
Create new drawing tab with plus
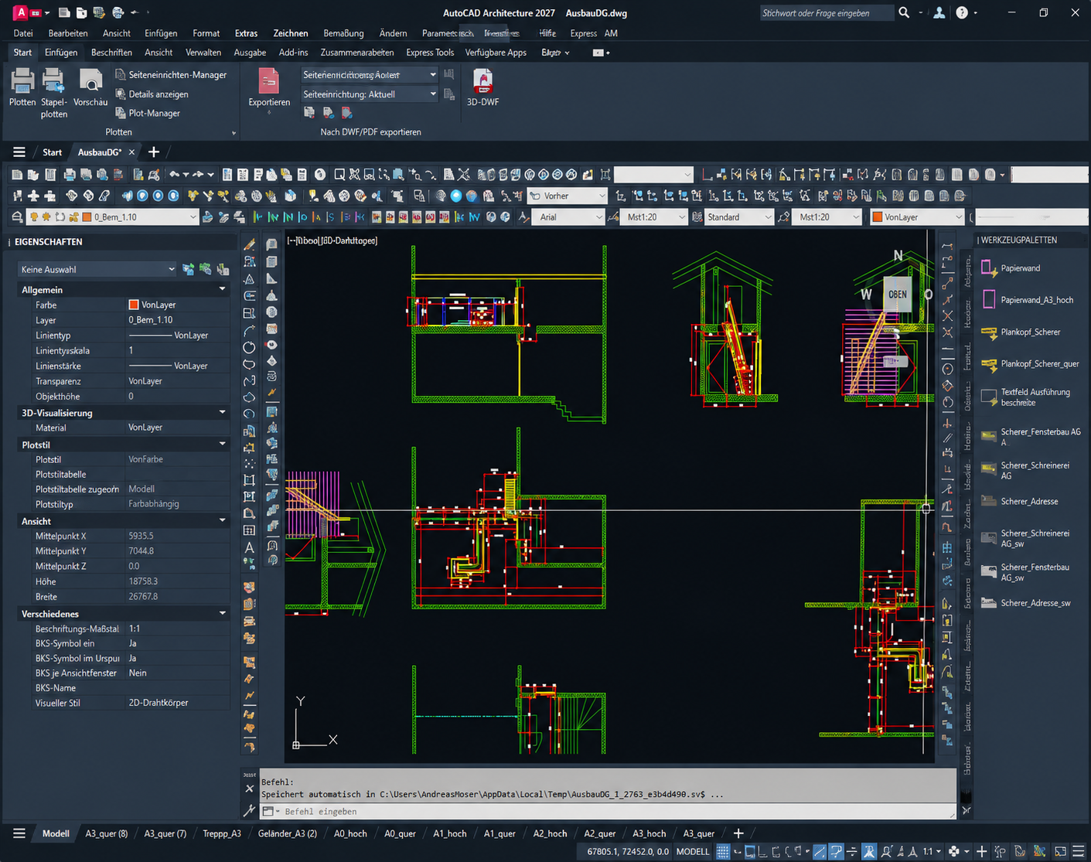tap(154, 152)
